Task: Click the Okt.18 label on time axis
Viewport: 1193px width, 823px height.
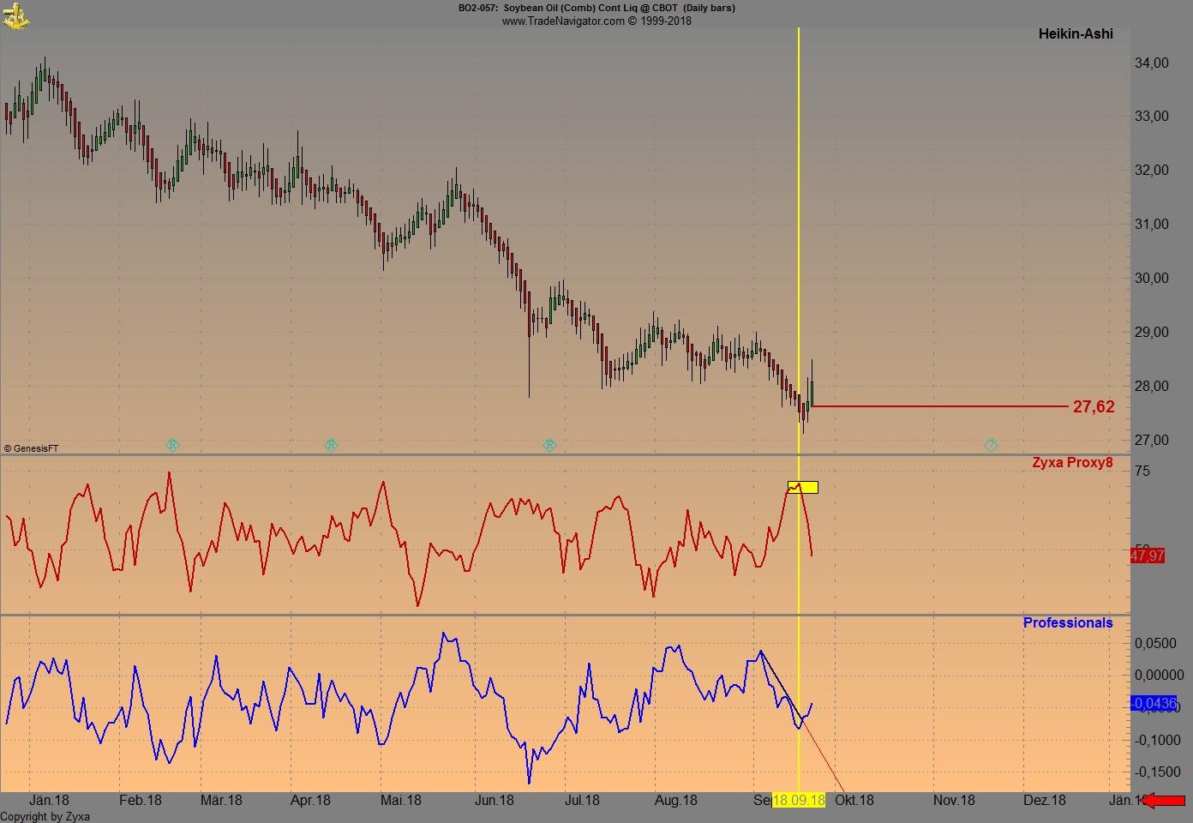Action: pyautogui.click(x=854, y=801)
